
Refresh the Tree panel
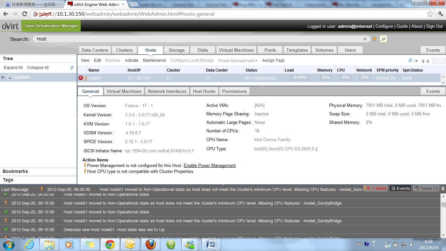pos(72,68)
